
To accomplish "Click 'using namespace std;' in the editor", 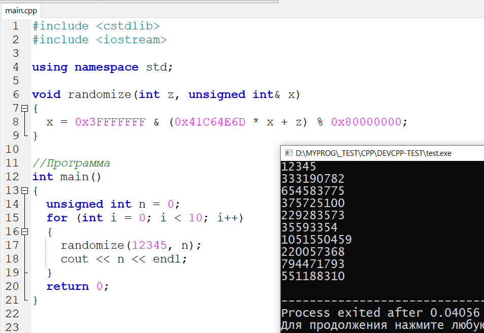I will 102,67.
